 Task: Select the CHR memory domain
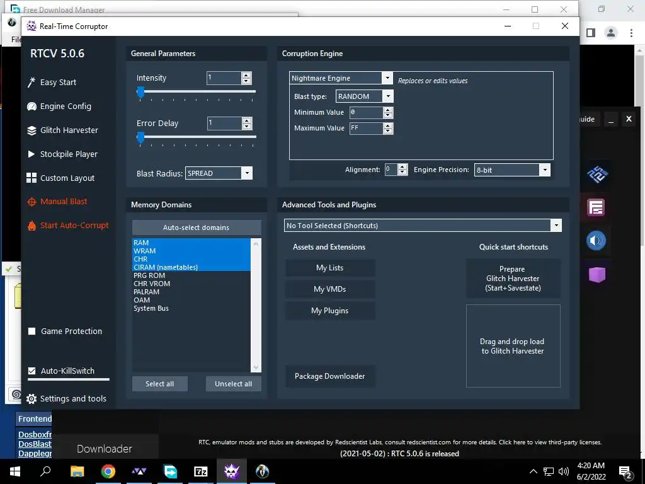click(x=191, y=259)
